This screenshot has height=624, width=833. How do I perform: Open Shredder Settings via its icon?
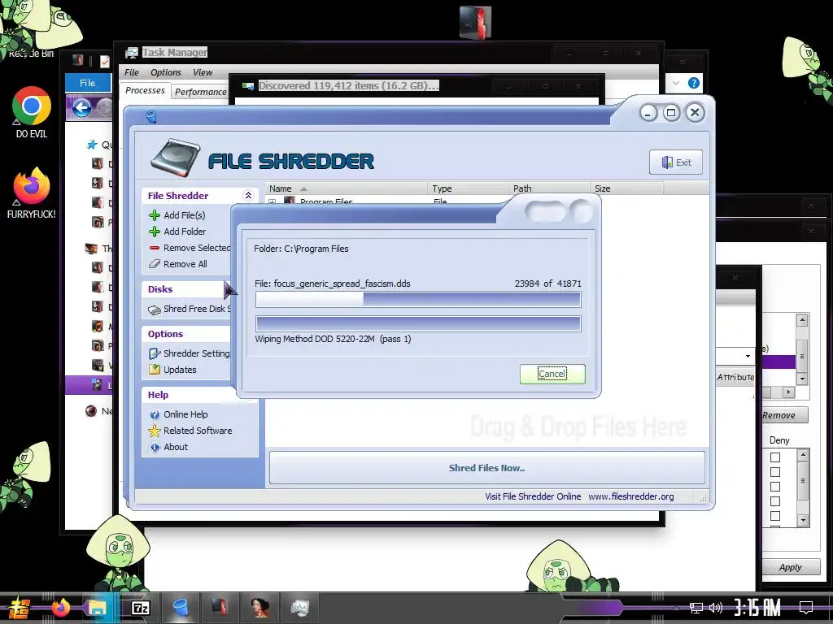pos(155,353)
